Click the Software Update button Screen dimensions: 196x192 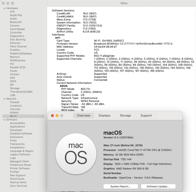click(158, 186)
